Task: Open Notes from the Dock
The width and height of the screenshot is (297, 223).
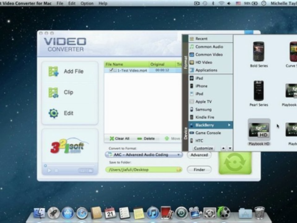Action: click(139, 213)
